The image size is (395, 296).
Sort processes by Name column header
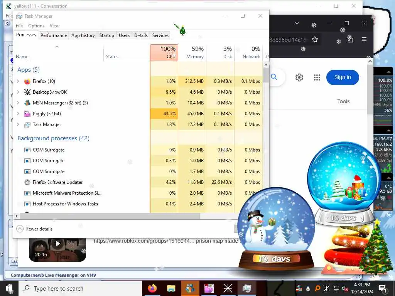point(59,52)
